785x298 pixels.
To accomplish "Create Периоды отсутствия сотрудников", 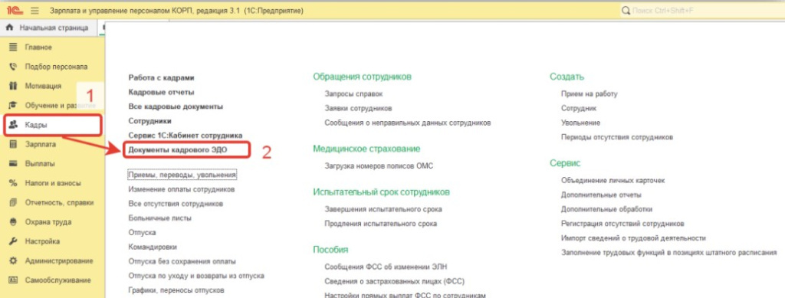I will [x=617, y=137].
